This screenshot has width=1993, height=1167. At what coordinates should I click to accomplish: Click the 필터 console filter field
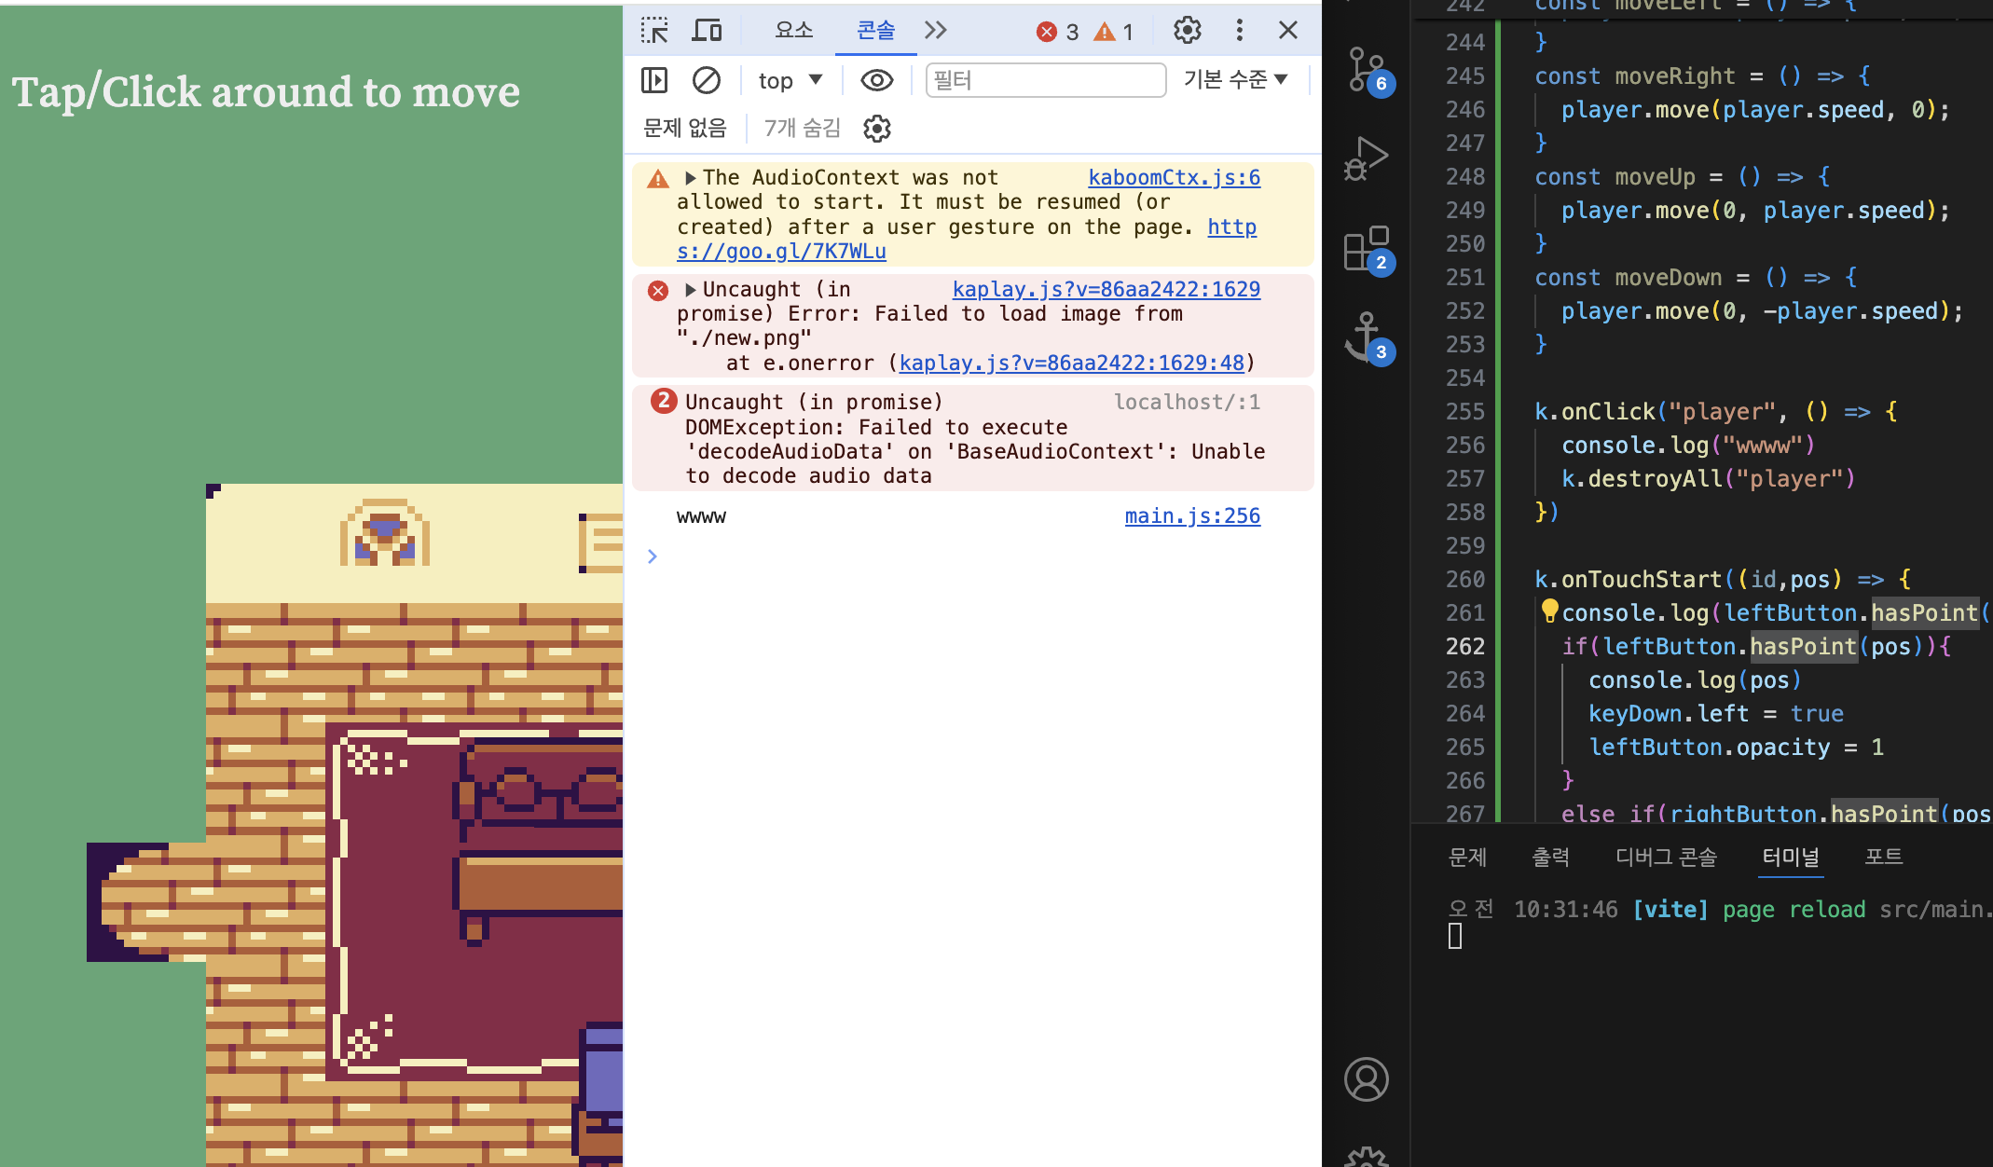(x=1045, y=80)
